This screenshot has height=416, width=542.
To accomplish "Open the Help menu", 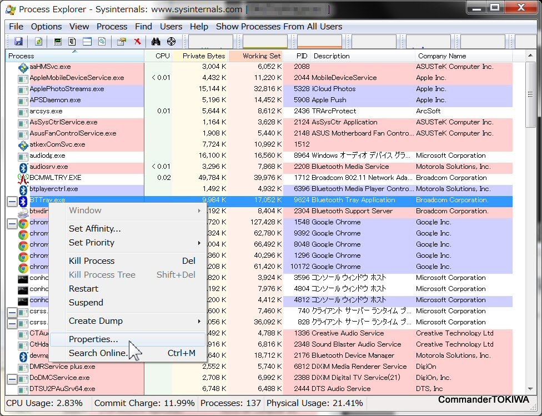I will pos(199,27).
